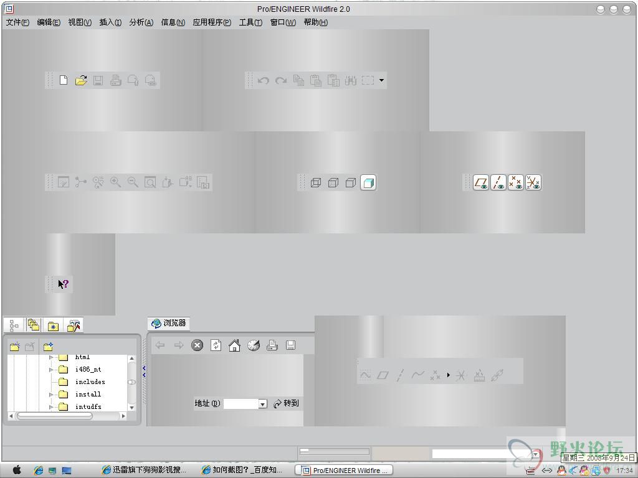
Task: Select Hidden Line display mode
Action: point(333,182)
